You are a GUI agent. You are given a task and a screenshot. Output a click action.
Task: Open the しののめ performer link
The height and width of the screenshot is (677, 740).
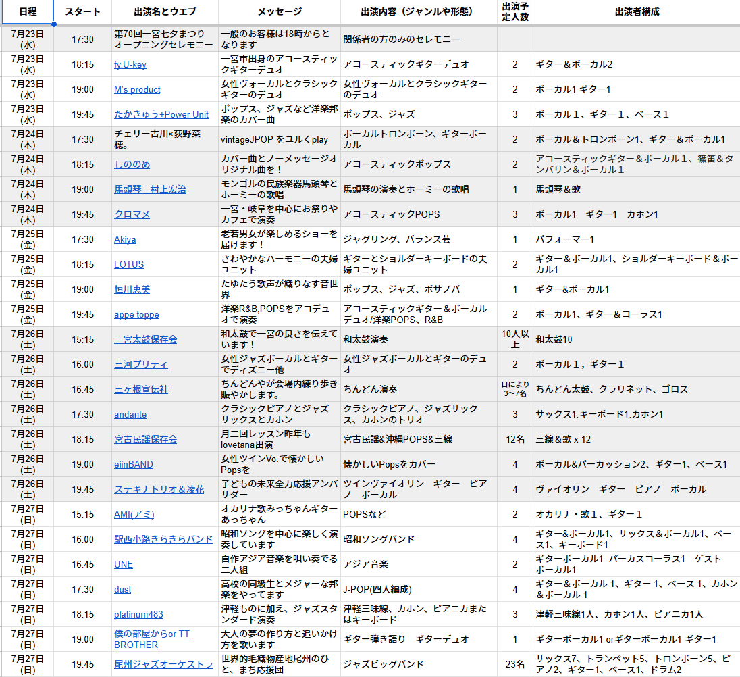click(132, 164)
